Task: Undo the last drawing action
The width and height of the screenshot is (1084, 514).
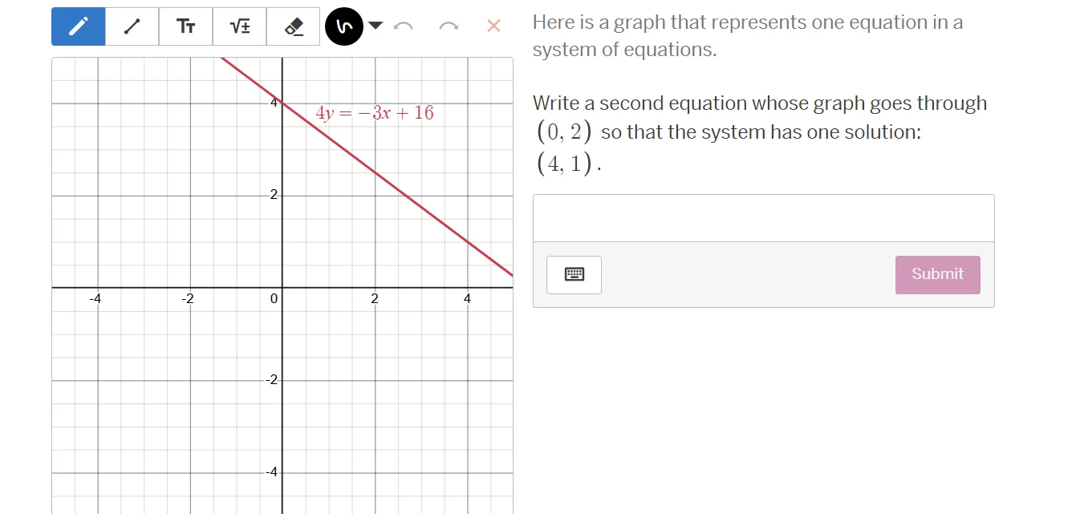Action: [404, 26]
